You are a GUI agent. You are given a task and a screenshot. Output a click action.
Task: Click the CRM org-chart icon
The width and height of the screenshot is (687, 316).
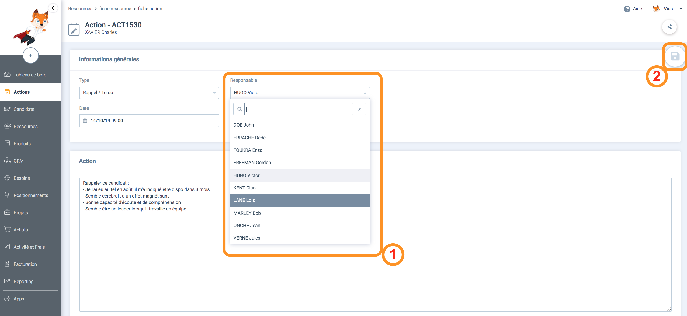[7, 161]
